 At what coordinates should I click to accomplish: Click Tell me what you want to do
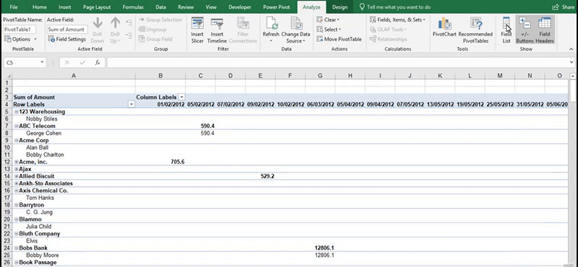[x=394, y=7]
